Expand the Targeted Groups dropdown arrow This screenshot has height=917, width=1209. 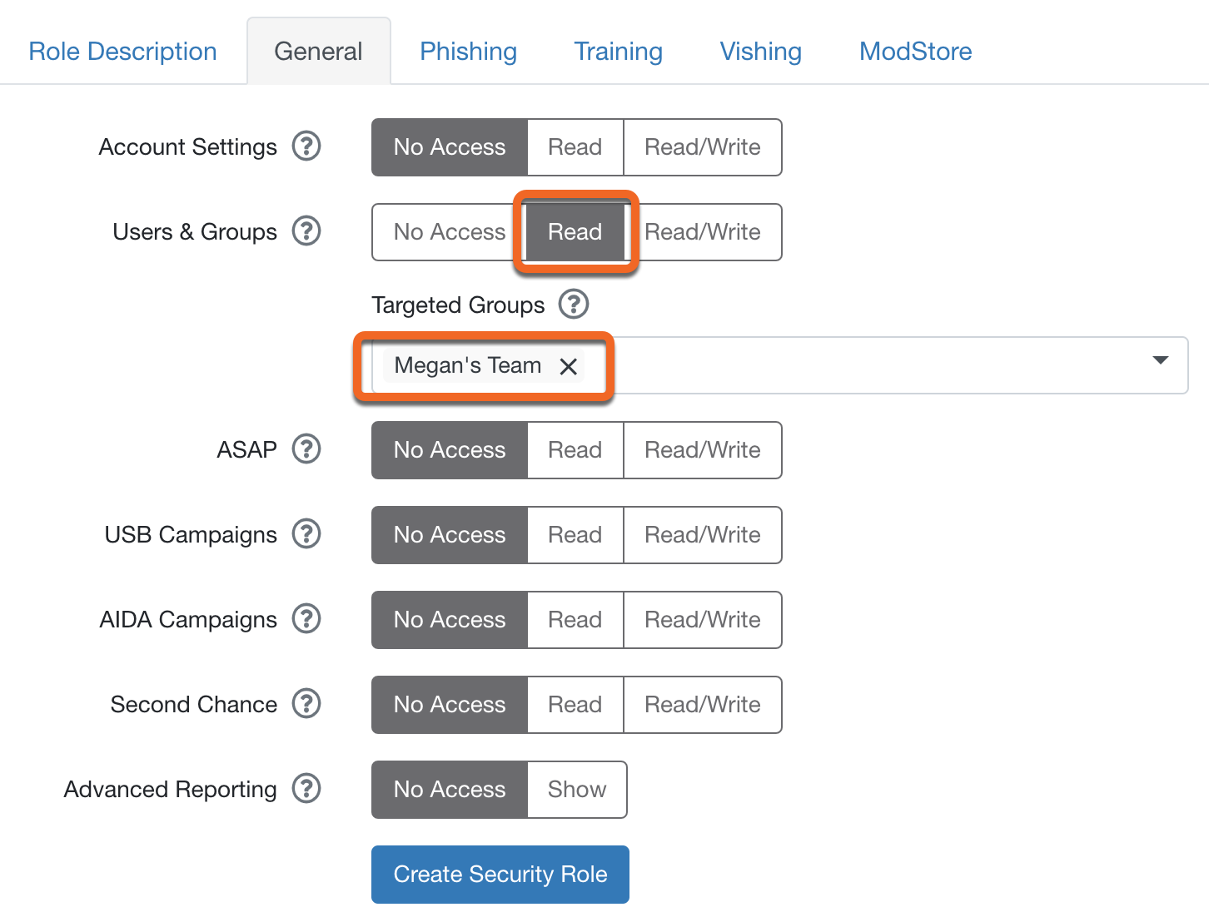(x=1161, y=360)
